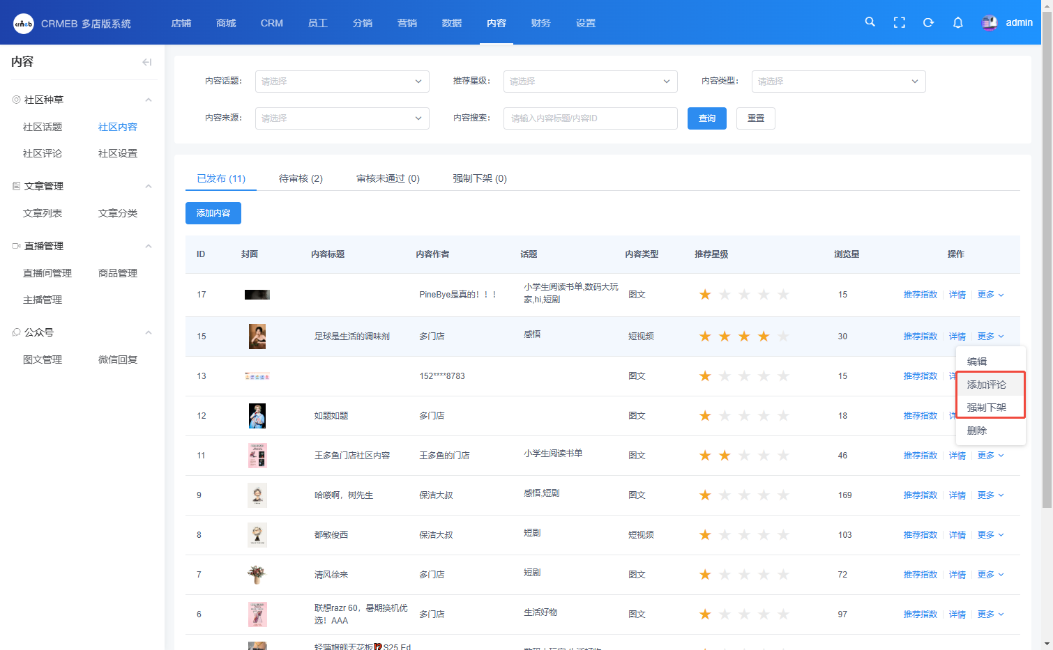Screen dimensions: 1053x650
Task: Collapse the sidebar with the fold icon
Action: click(146, 62)
